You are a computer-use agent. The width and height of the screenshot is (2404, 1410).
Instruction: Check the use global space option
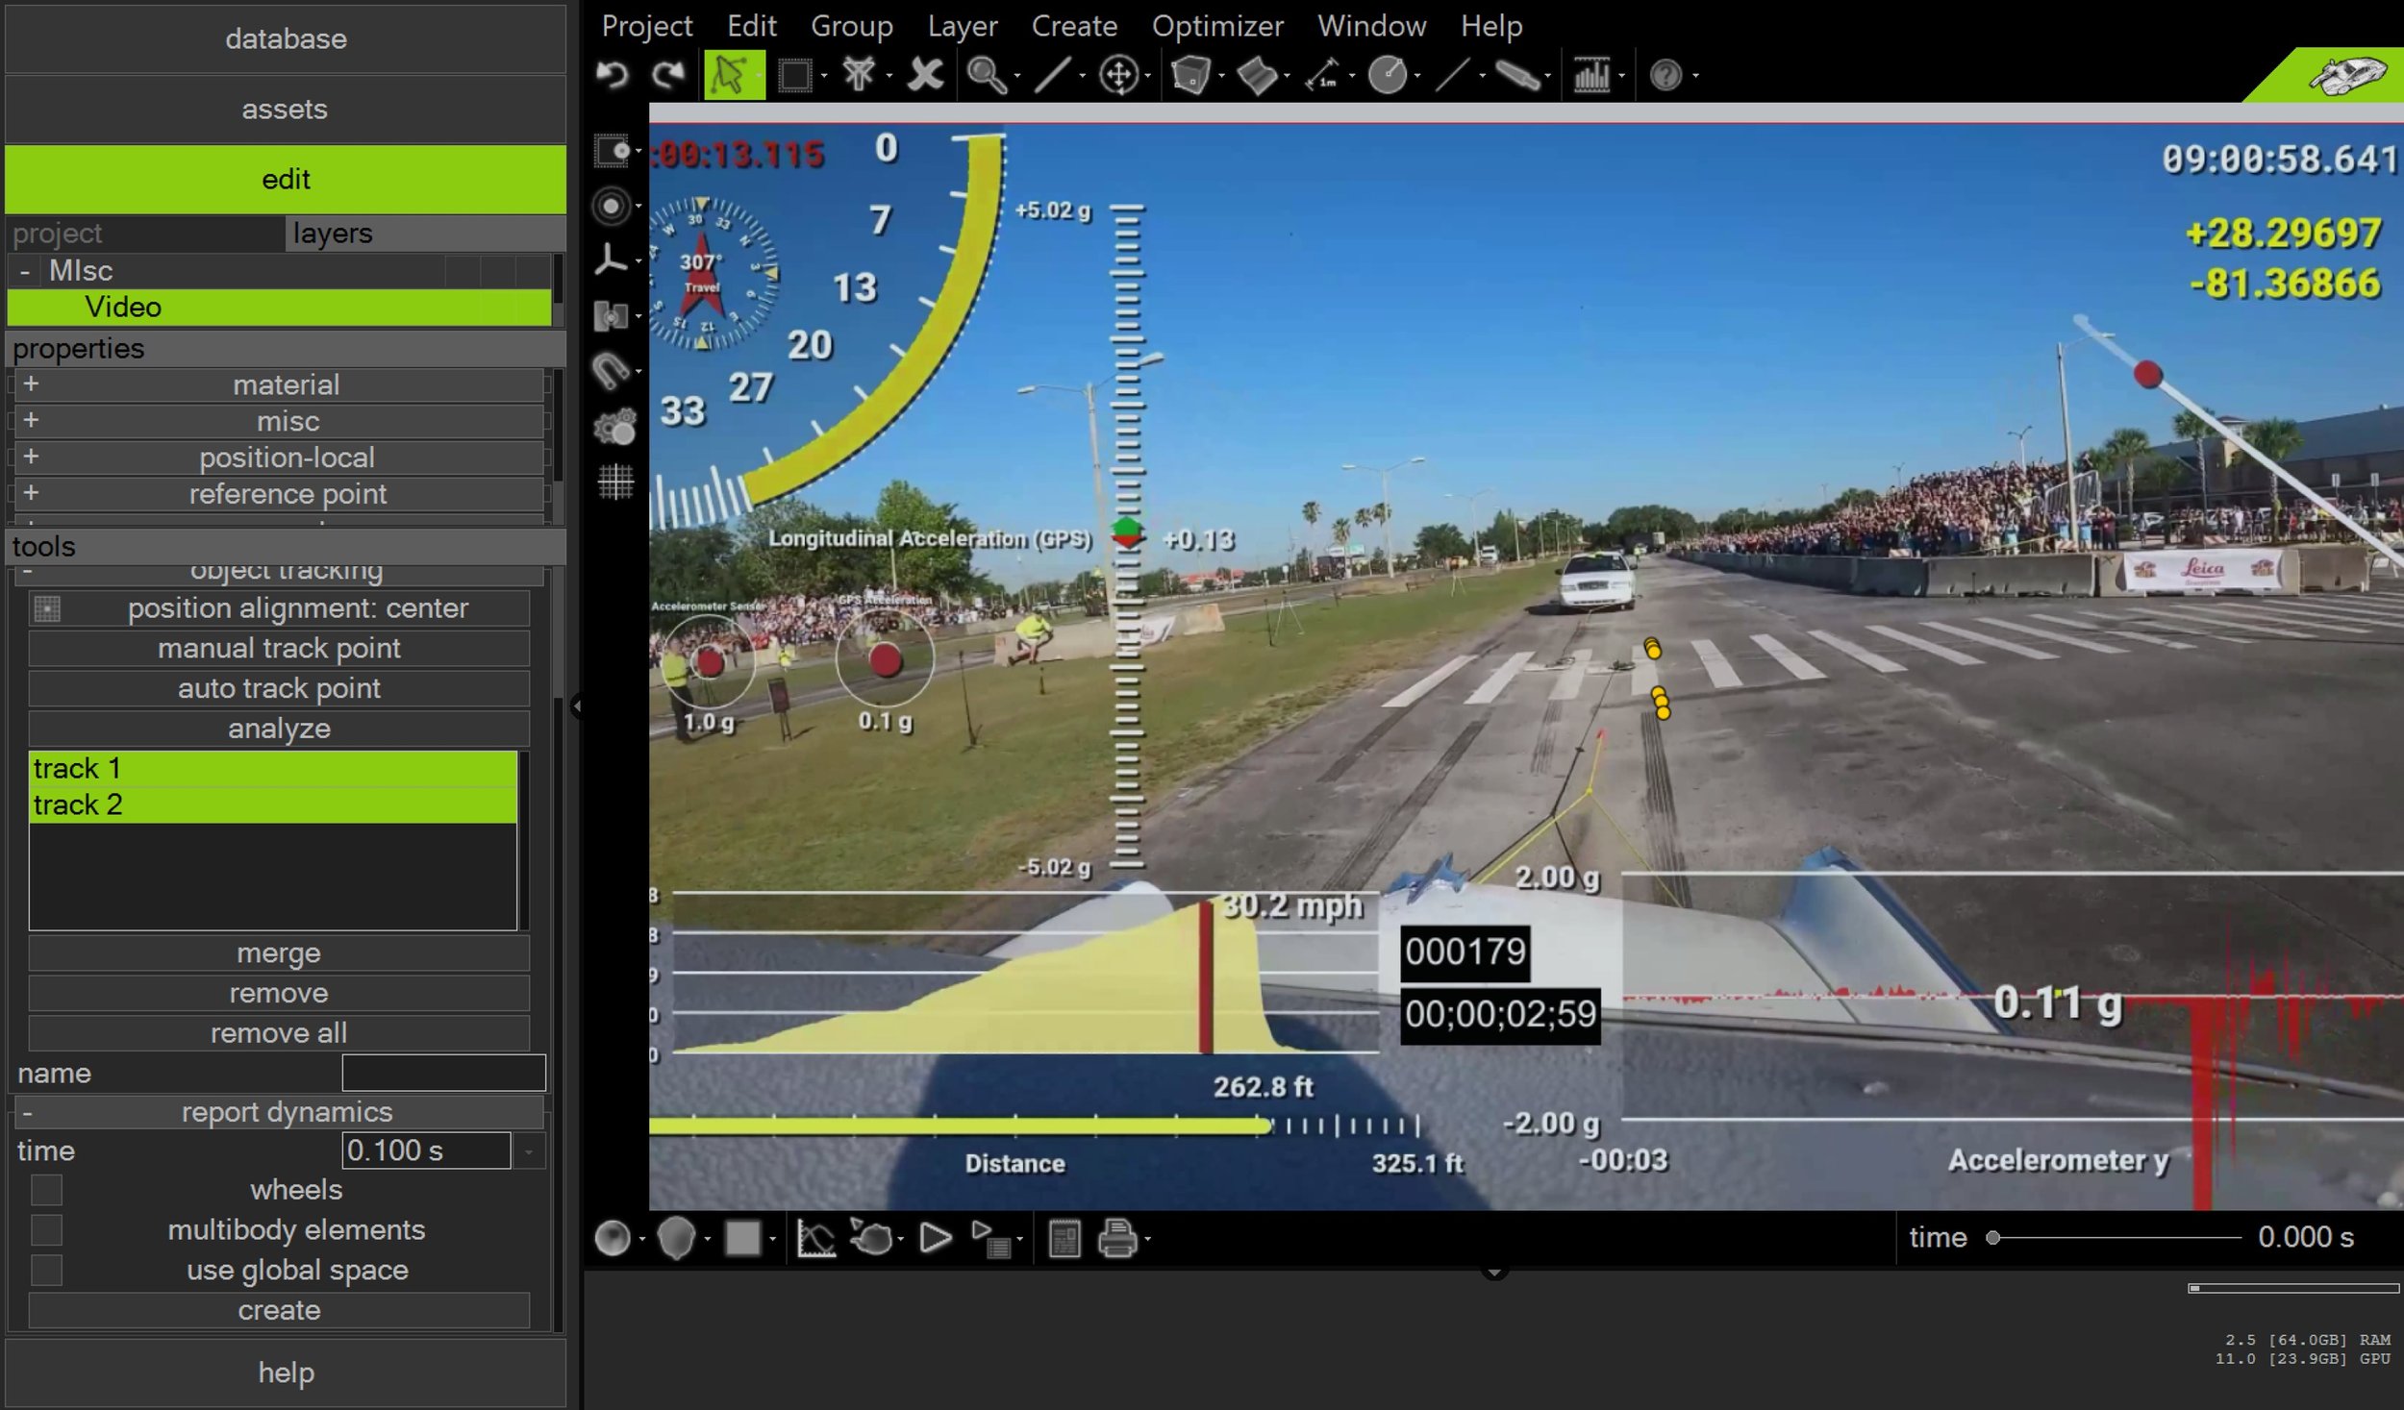click(46, 1271)
